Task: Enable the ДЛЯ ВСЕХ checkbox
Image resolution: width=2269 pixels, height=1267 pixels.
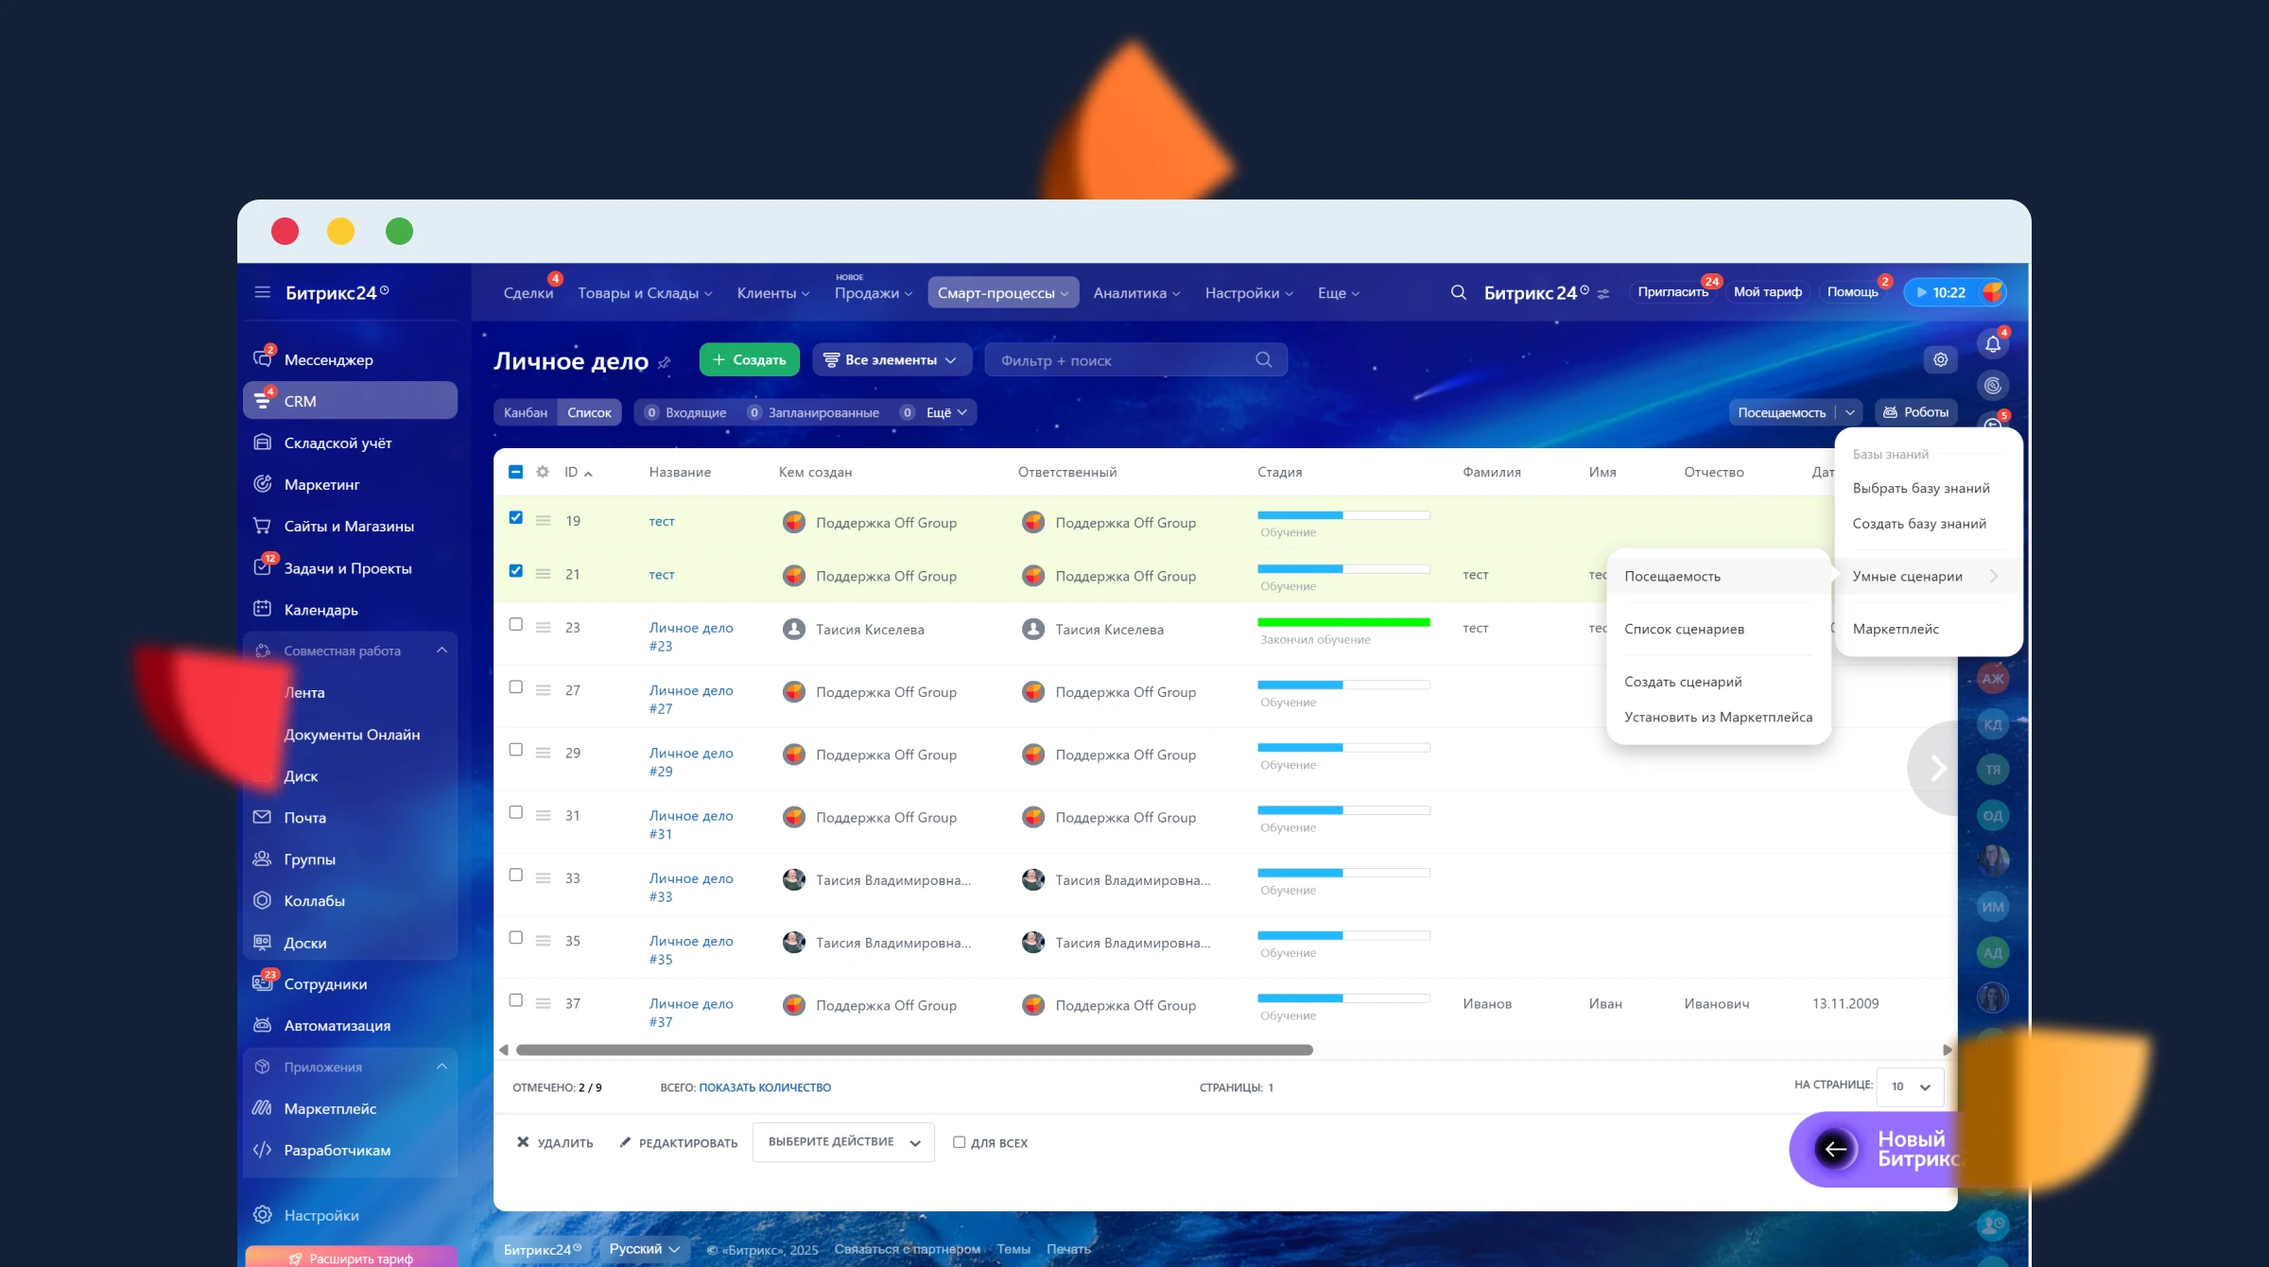Action: point(959,1142)
